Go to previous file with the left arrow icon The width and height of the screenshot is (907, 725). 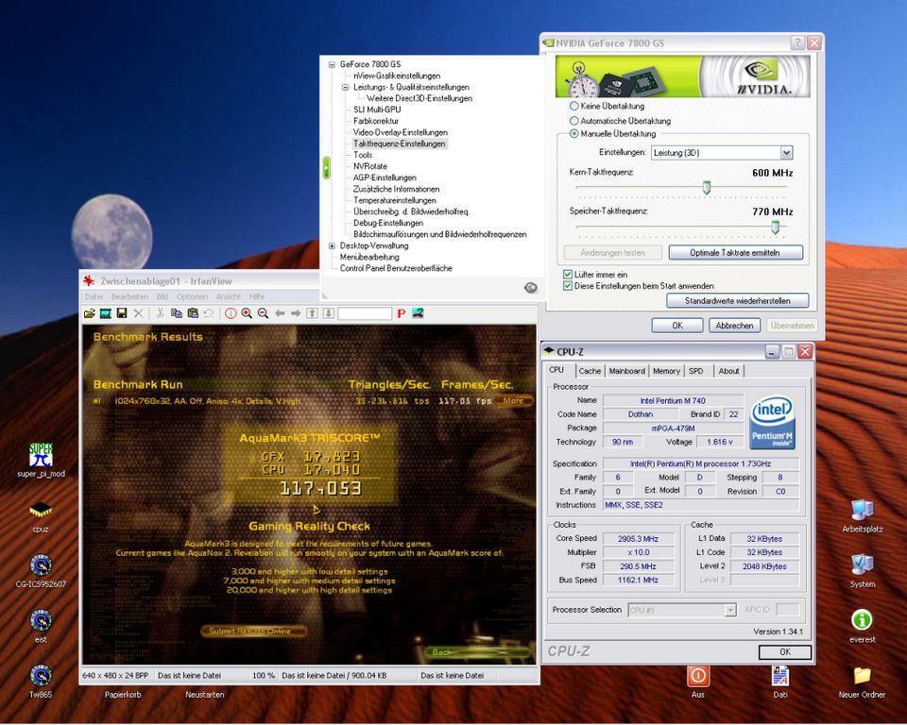[x=280, y=313]
